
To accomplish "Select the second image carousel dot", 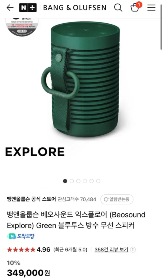I will [x=71, y=181].
